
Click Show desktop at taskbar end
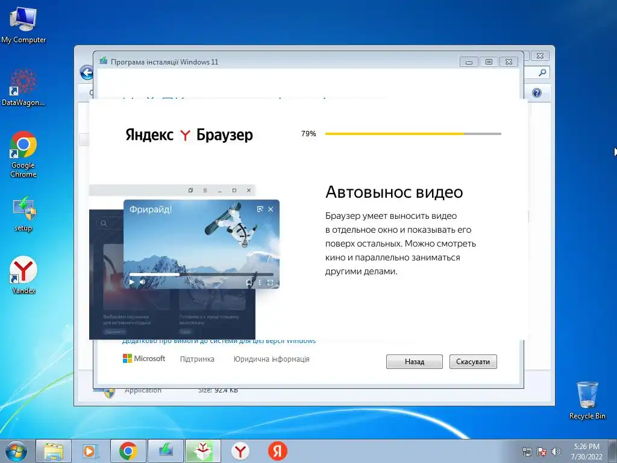tap(612, 451)
